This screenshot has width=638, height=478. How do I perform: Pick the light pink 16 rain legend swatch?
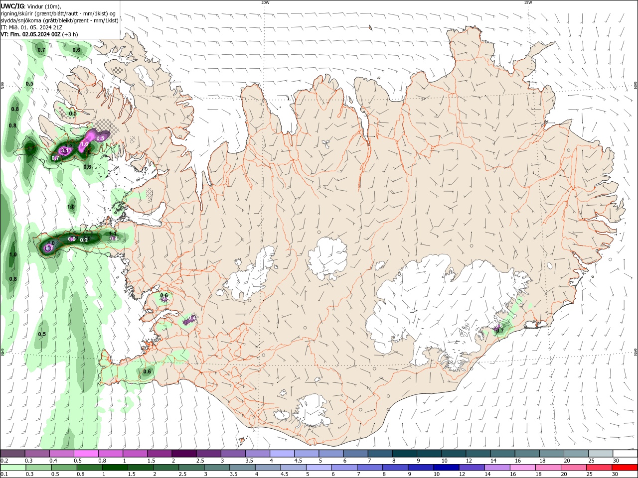(x=523, y=468)
